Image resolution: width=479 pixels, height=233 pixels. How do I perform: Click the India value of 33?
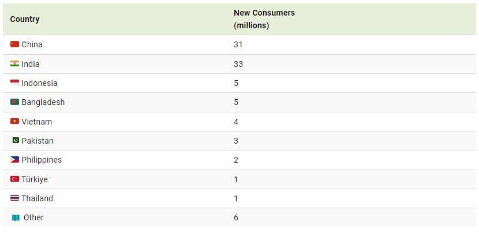pos(238,64)
